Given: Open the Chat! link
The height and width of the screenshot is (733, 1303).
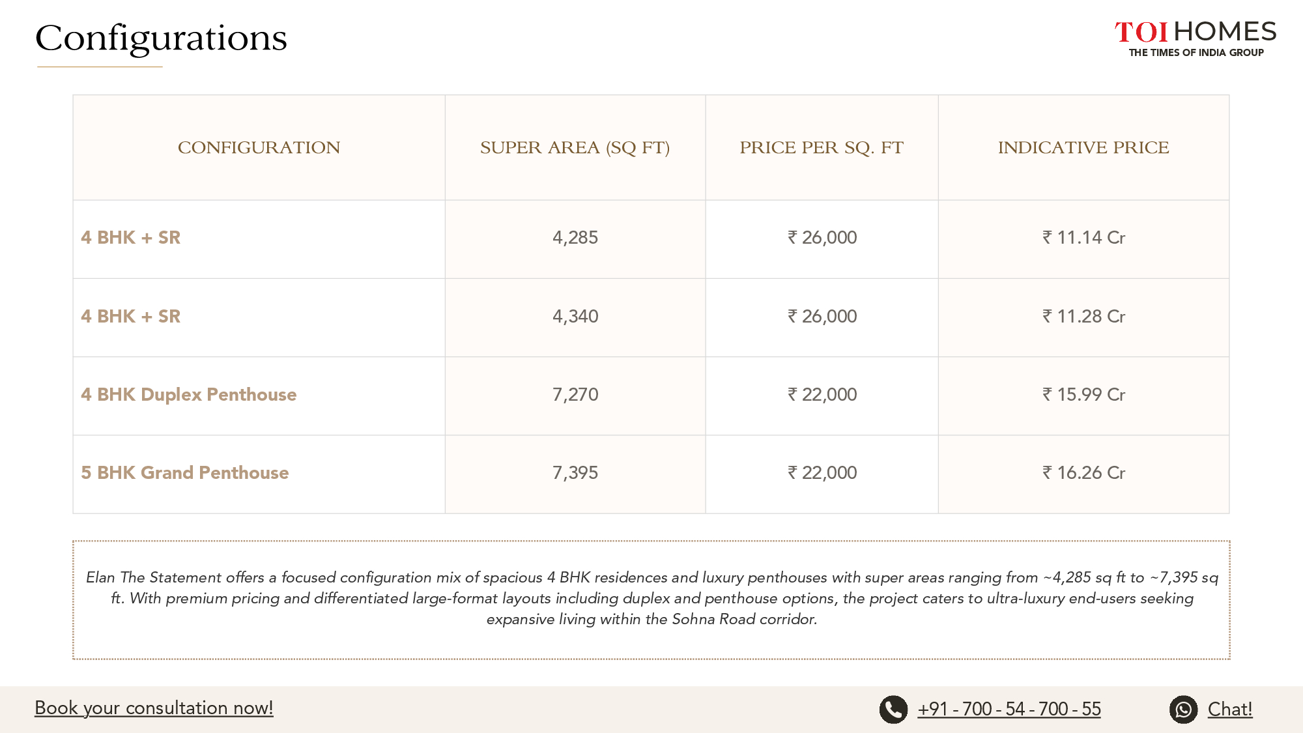Looking at the screenshot, I should (x=1230, y=709).
